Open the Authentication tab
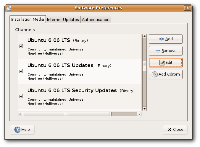The height and width of the screenshot is (147, 200). (x=96, y=19)
